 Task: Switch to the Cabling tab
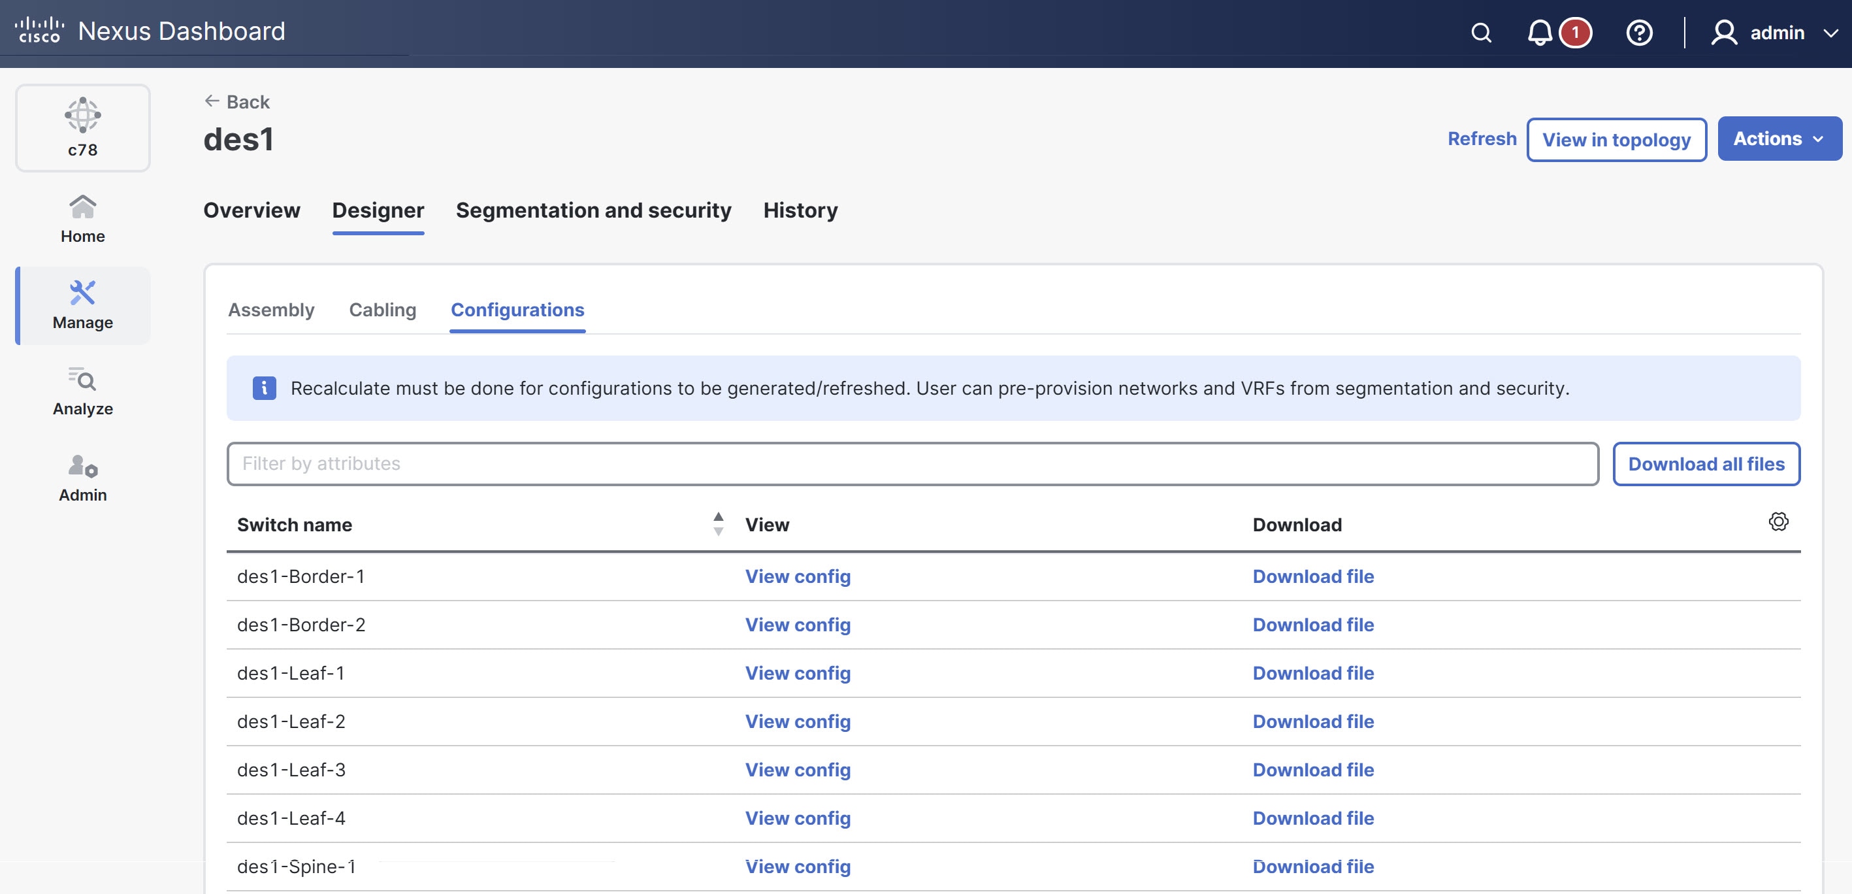382,309
